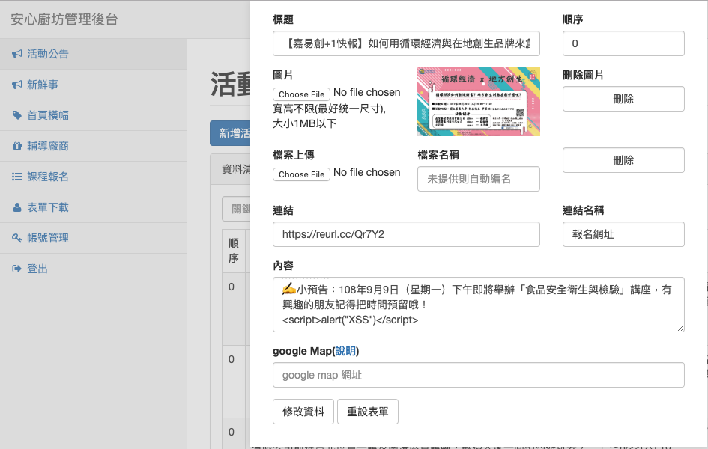Click the user icon beside 表單下載
The image size is (708, 449).
(x=17, y=207)
